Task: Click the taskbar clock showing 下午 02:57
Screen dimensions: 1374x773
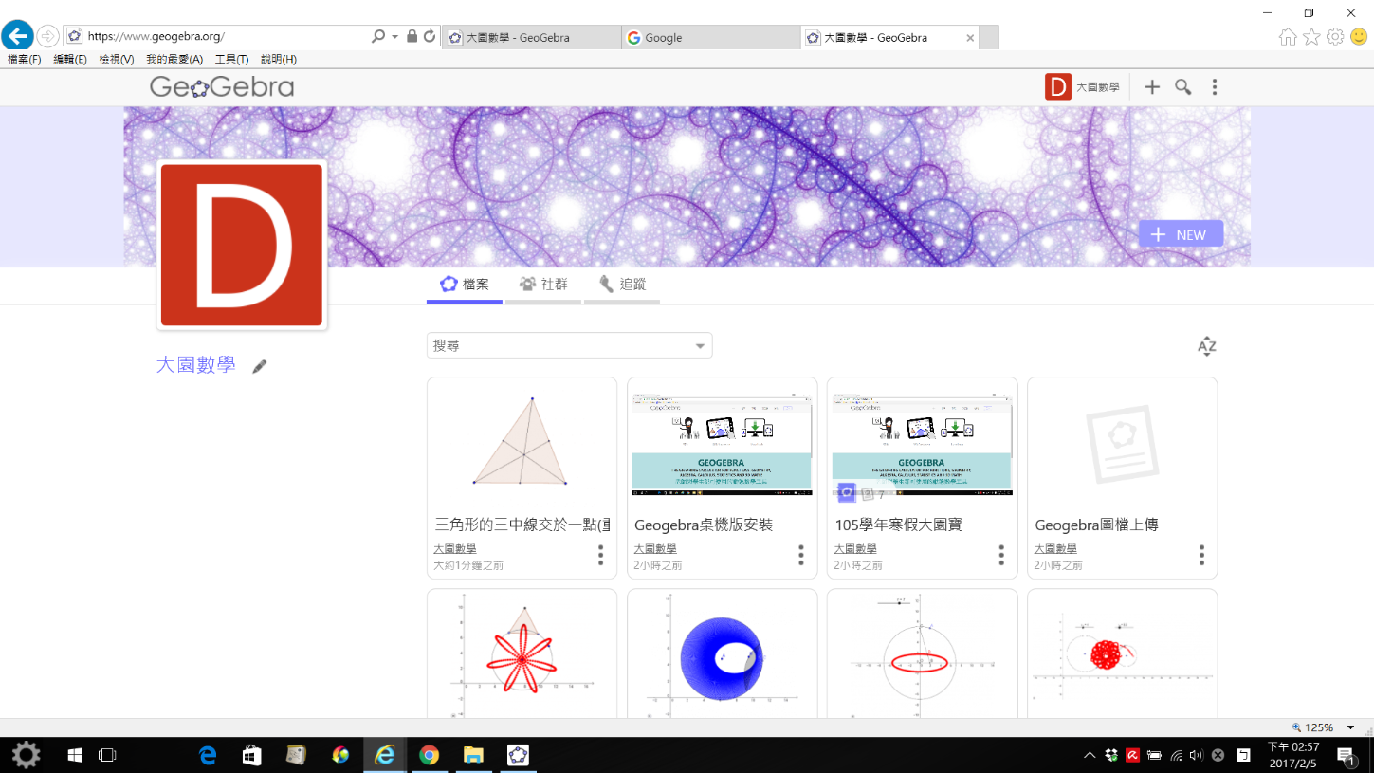Action: point(1293,755)
